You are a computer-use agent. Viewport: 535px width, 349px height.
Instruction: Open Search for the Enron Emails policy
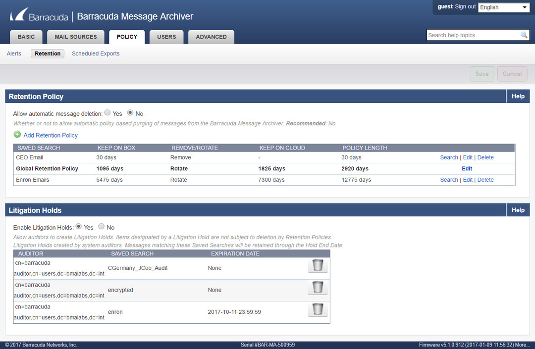(x=449, y=179)
